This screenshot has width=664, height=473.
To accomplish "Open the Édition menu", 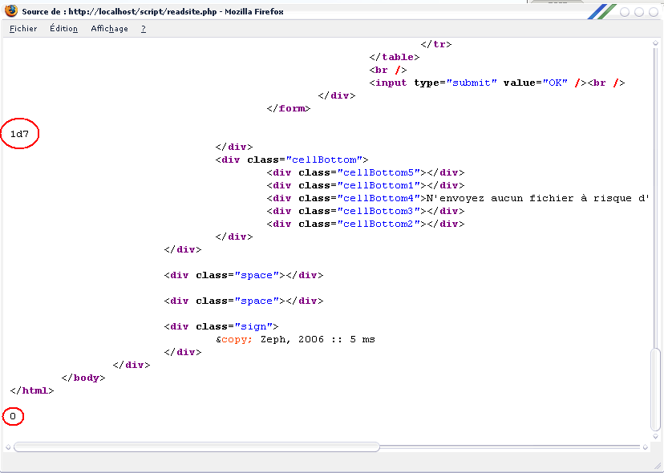I will pyautogui.click(x=63, y=29).
